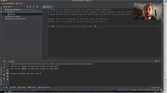167x93 pixels.
Task: Hide the Run panel with minus icon
Action: coord(159,61)
